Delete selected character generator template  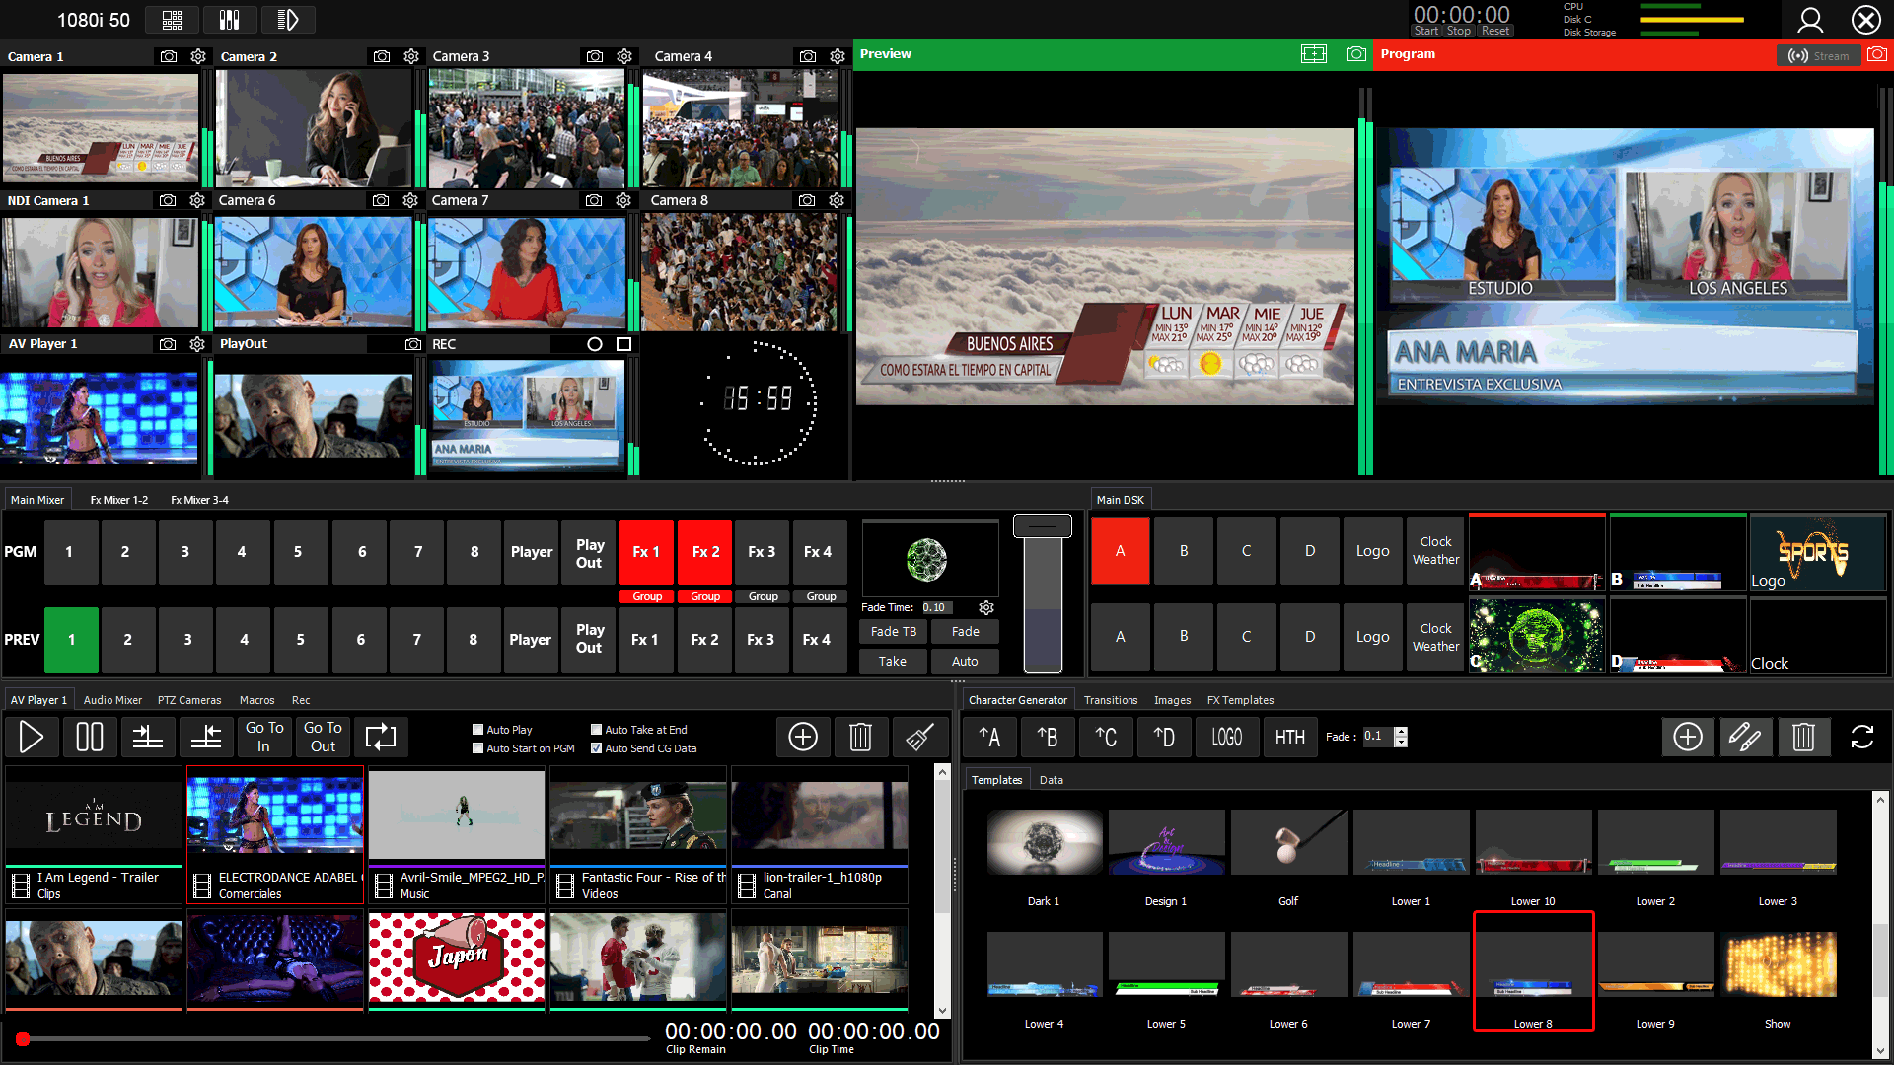(x=1803, y=737)
